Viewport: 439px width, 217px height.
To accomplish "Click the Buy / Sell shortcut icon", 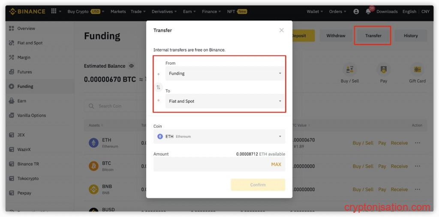I will tap(350, 70).
